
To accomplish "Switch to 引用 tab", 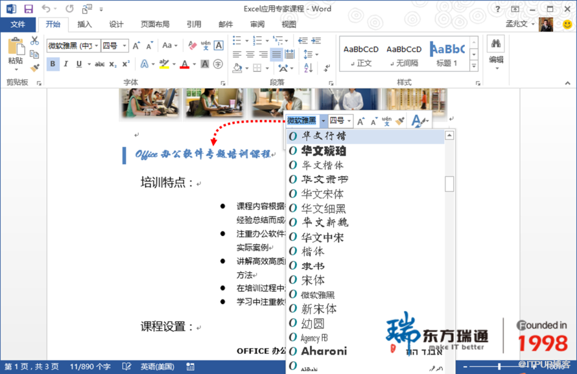I will click(x=194, y=24).
